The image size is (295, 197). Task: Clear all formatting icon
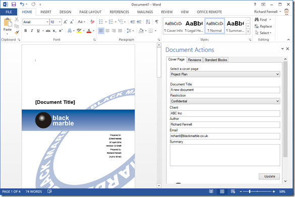click(x=92, y=22)
